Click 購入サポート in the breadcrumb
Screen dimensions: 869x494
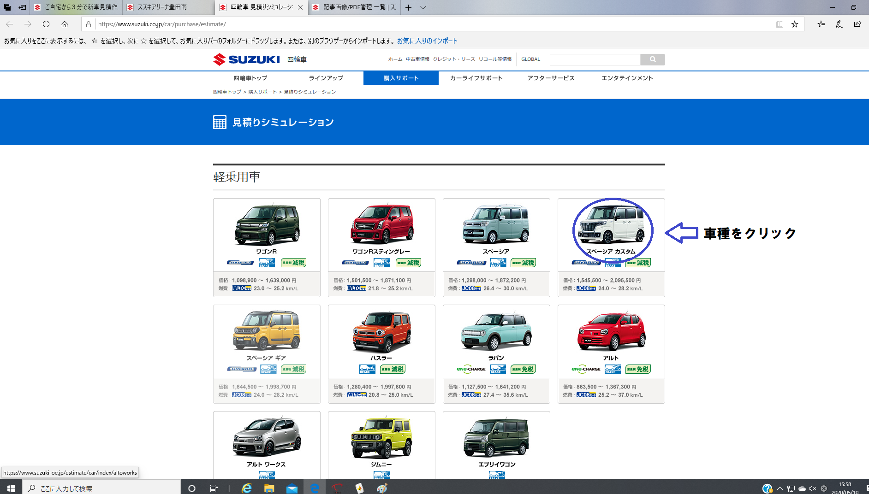click(x=262, y=92)
